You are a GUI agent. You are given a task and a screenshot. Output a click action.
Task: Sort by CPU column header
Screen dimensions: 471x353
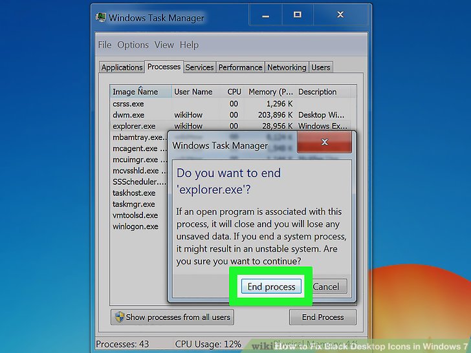(234, 92)
